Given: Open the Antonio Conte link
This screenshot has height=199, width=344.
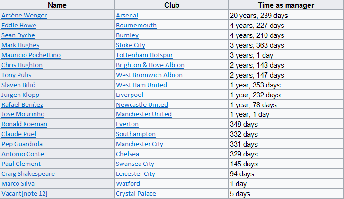Looking at the screenshot, I should [x=23, y=154].
